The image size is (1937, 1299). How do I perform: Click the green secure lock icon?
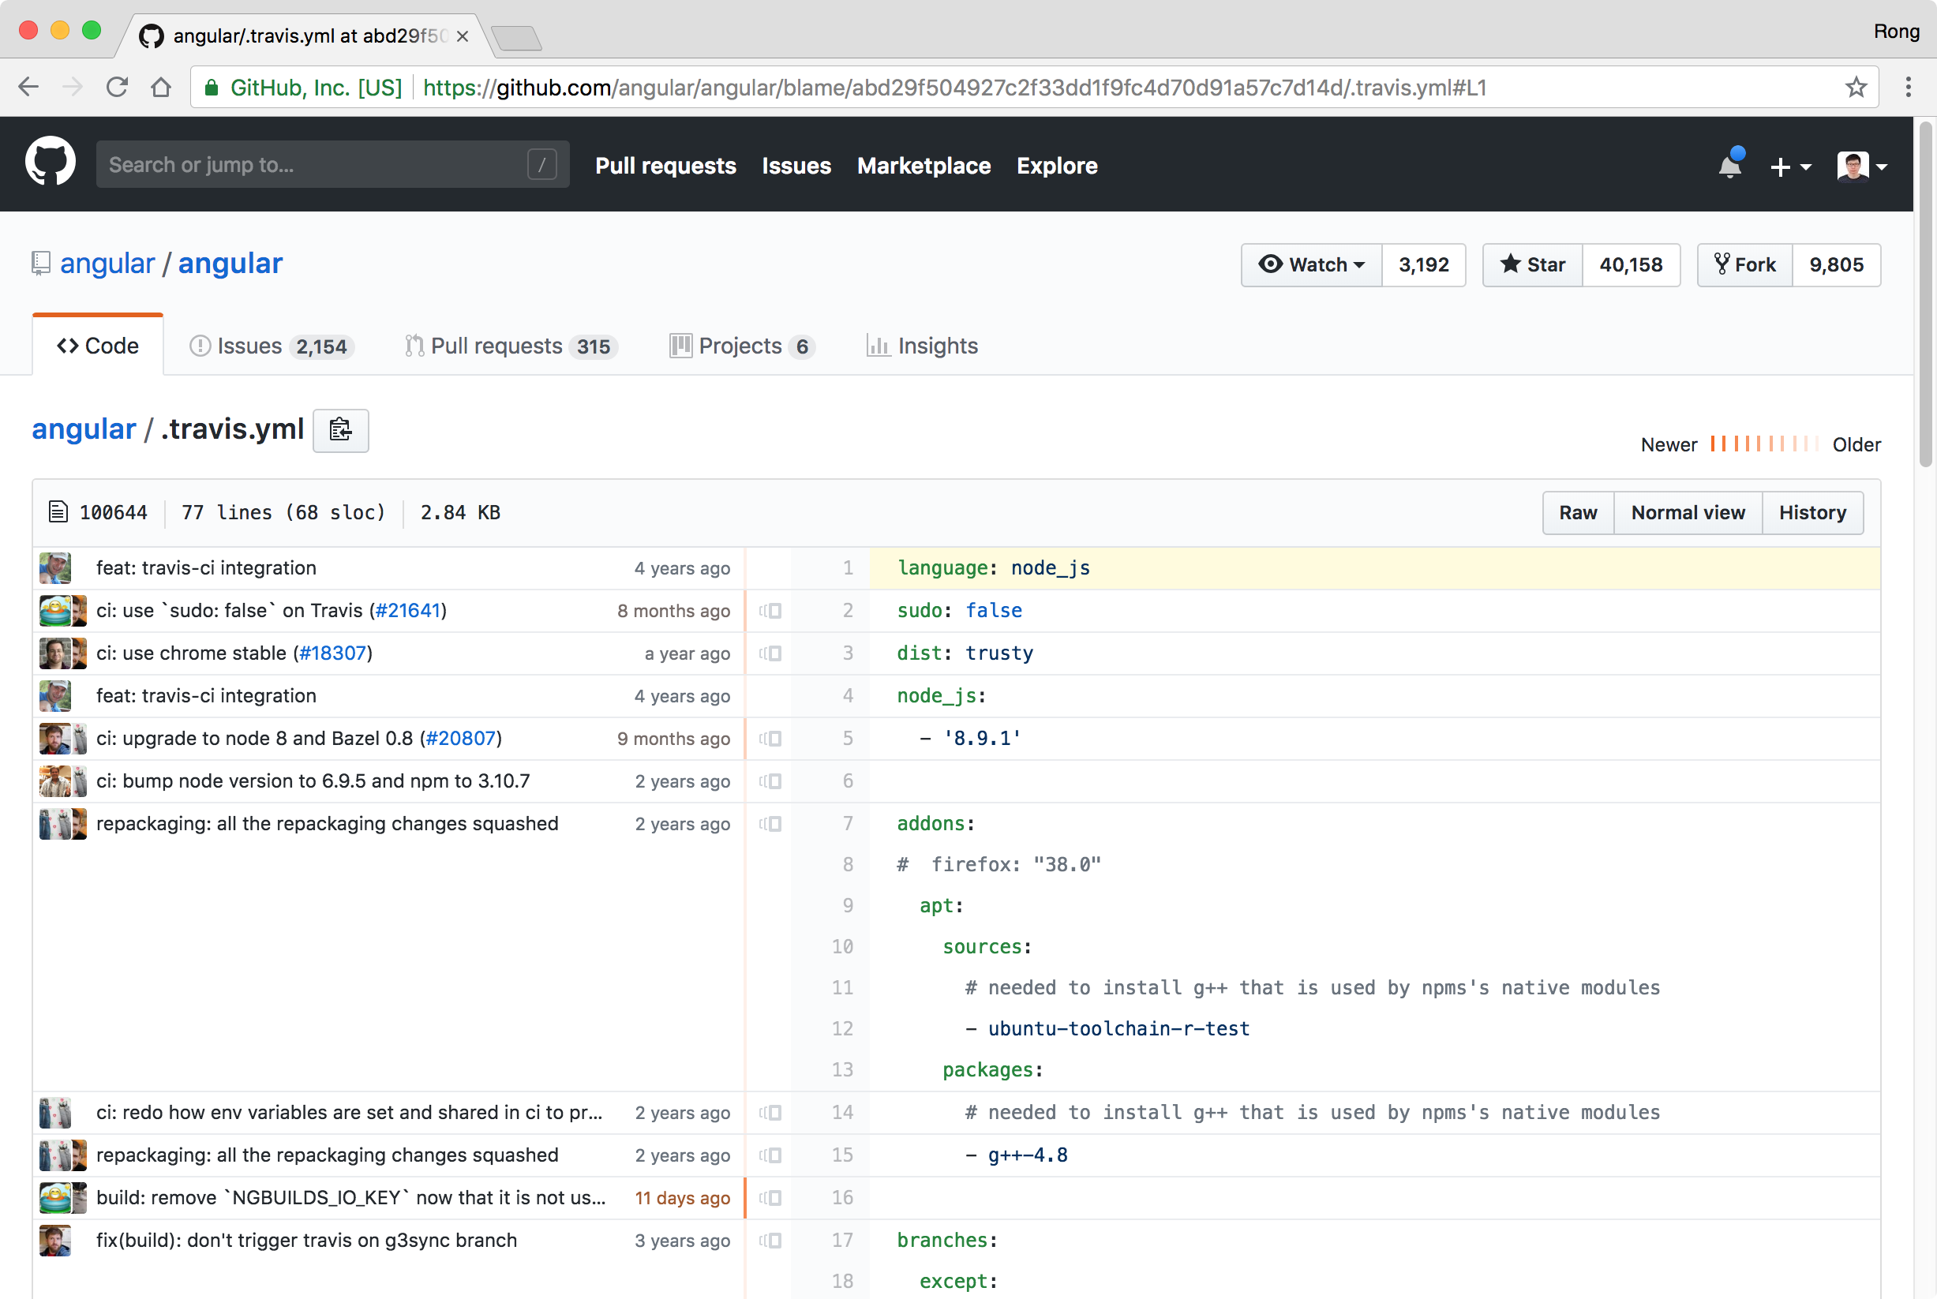pos(212,88)
